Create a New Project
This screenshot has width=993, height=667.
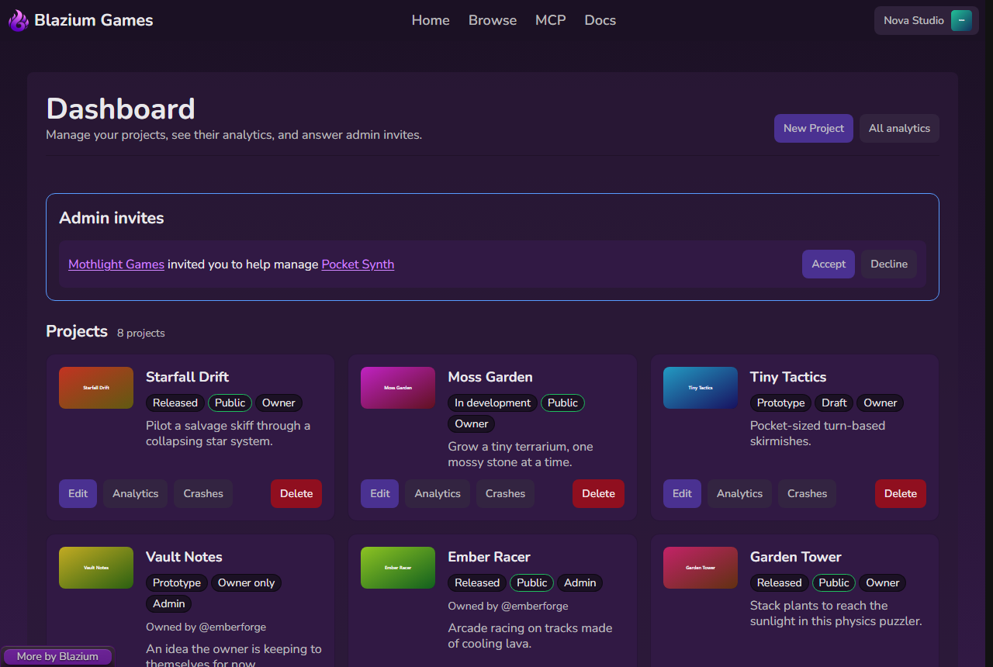(x=814, y=129)
